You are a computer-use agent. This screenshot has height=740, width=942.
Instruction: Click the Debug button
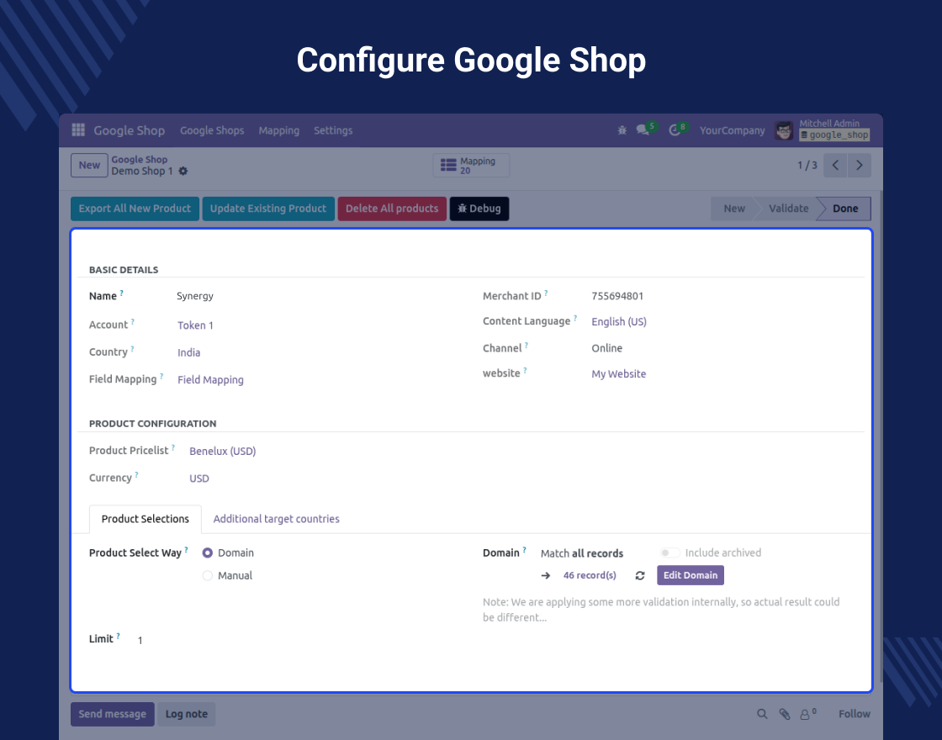tap(479, 209)
